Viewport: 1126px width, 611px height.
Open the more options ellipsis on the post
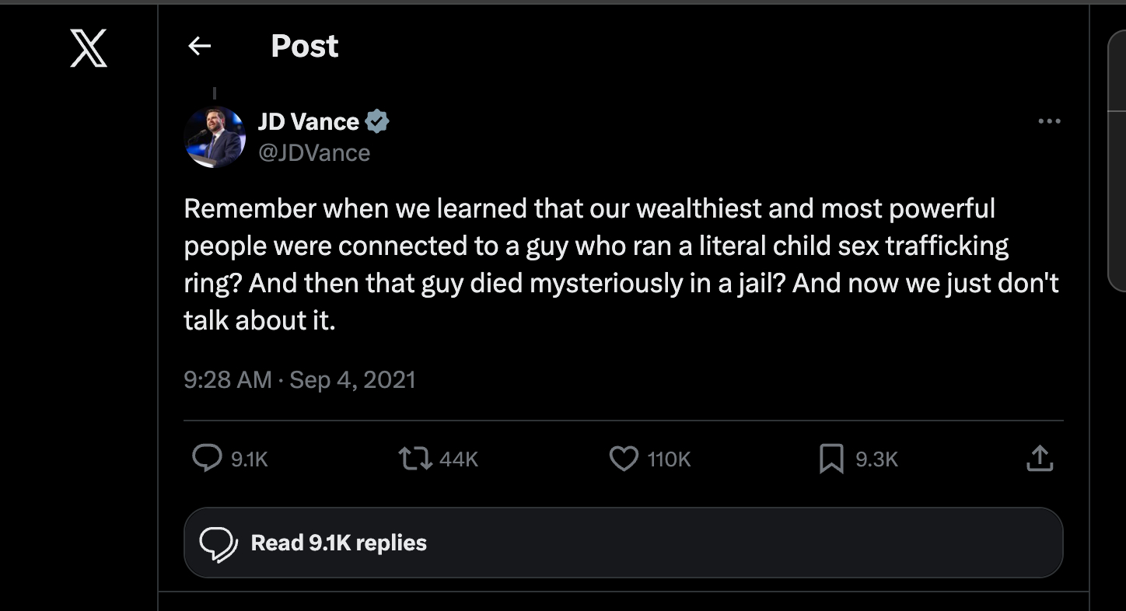(x=1049, y=121)
